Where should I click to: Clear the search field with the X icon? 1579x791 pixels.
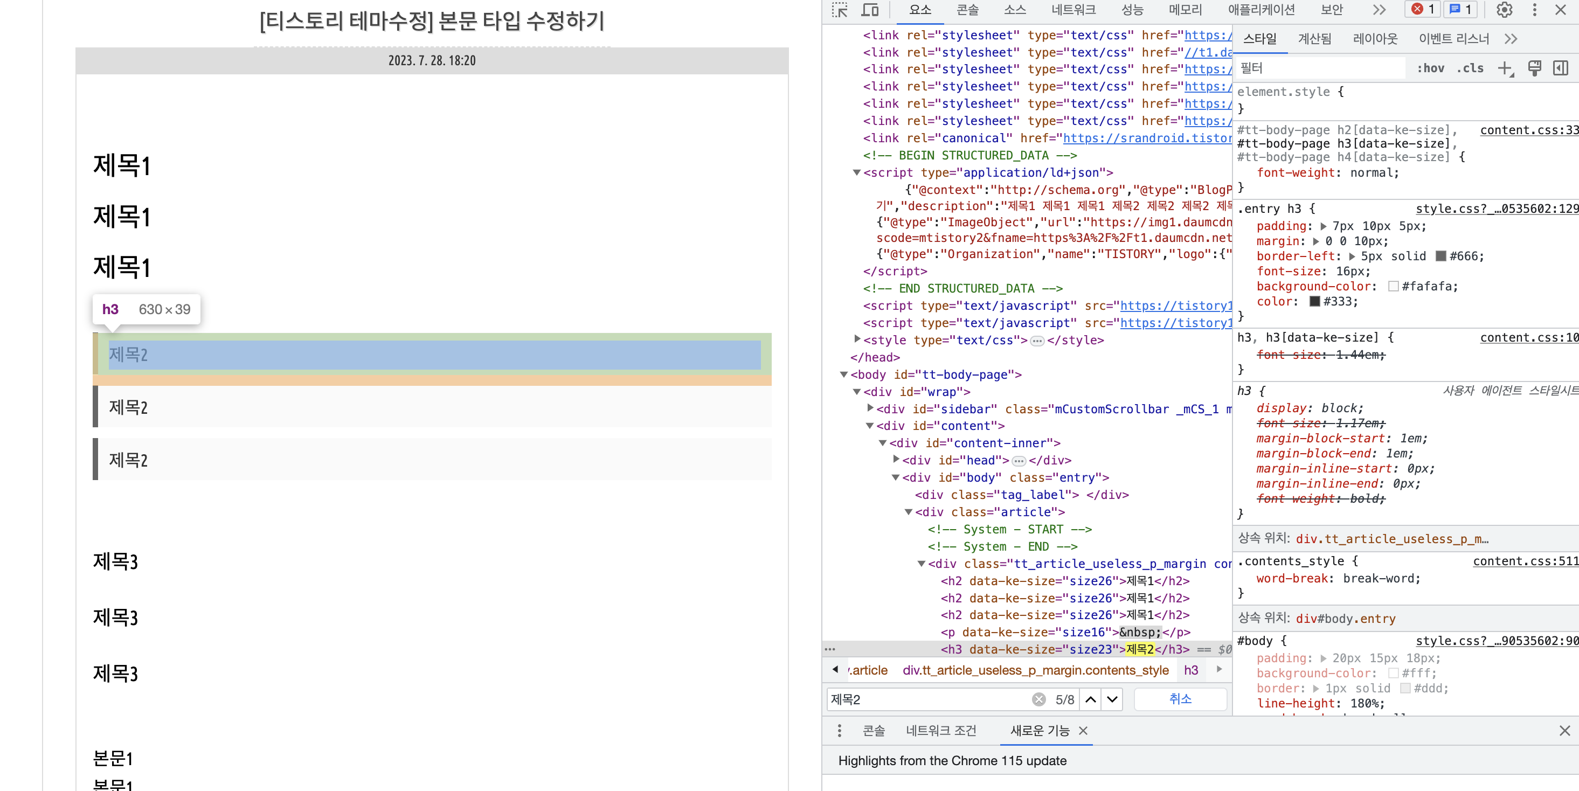(x=1038, y=699)
